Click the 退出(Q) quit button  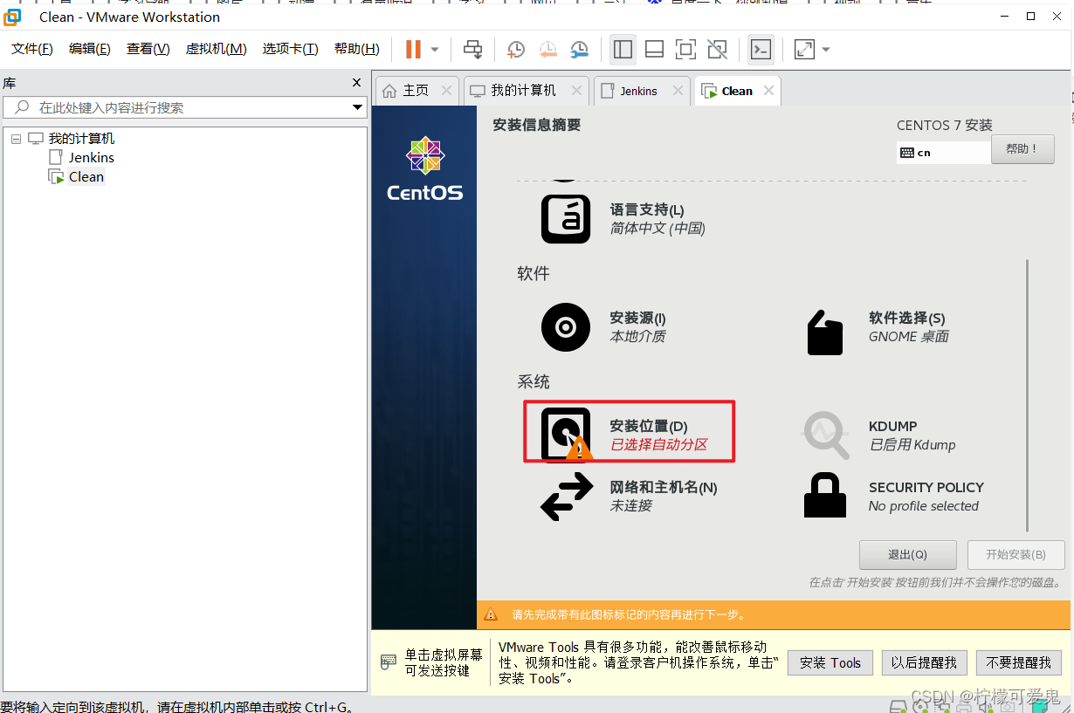[908, 555]
